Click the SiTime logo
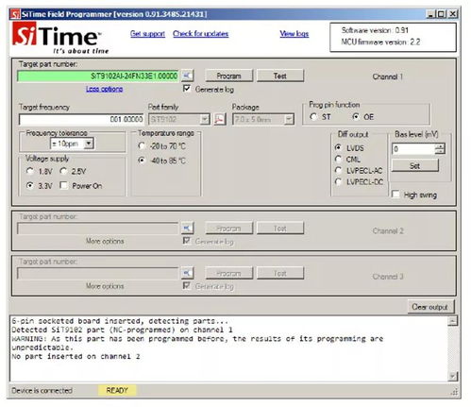Image resolution: width=471 pixels, height=407 pixels. point(60,38)
